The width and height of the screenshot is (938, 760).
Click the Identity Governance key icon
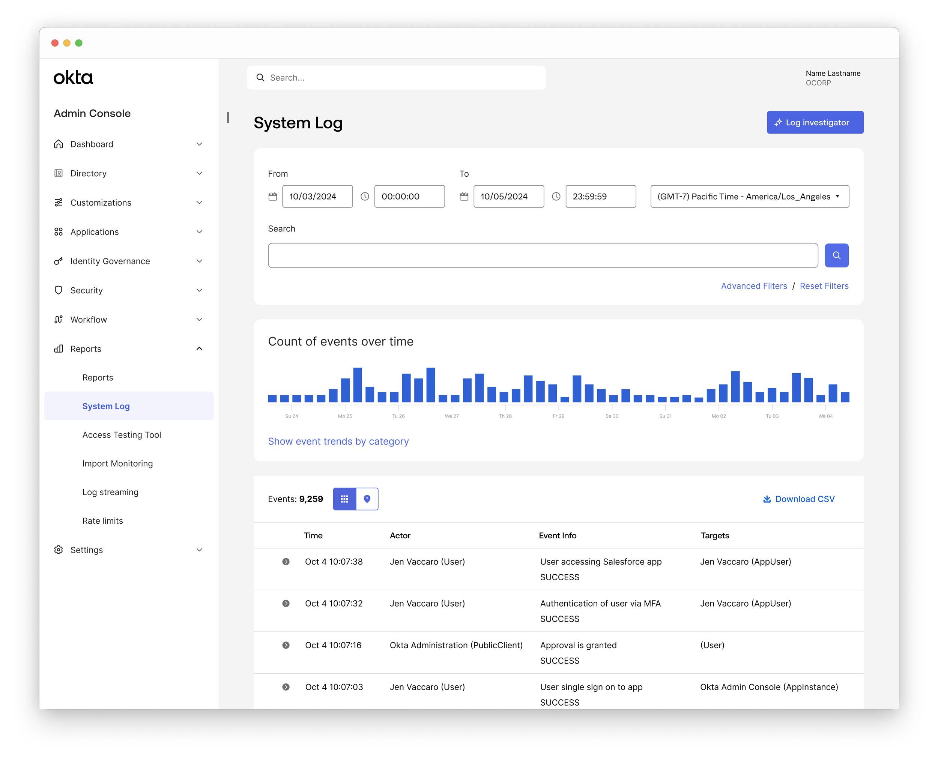(x=58, y=261)
